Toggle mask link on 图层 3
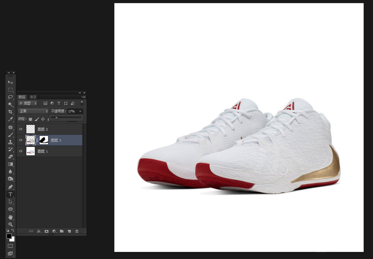Image resolution: width=373 pixels, height=259 pixels. click(x=37, y=140)
